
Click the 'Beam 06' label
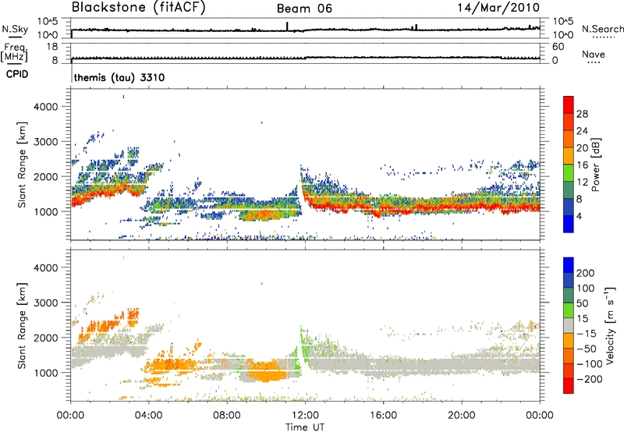[304, 9]
